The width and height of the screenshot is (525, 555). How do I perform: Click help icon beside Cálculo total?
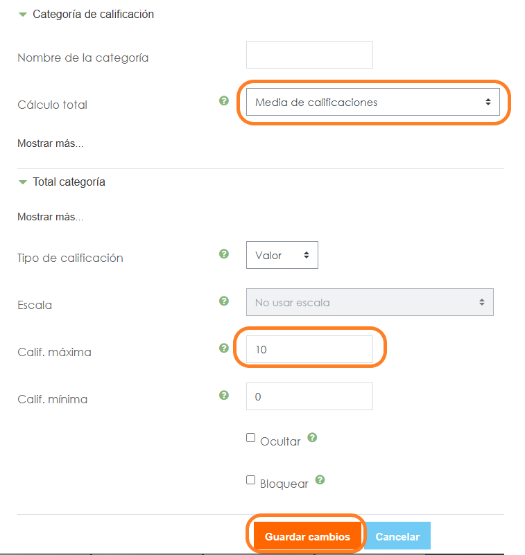click(x=224, y=101)
